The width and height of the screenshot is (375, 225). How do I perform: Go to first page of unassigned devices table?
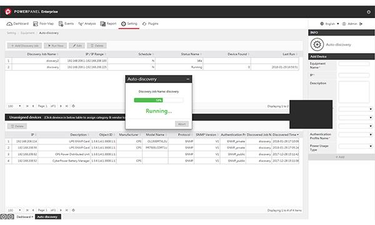coord(27,210)
